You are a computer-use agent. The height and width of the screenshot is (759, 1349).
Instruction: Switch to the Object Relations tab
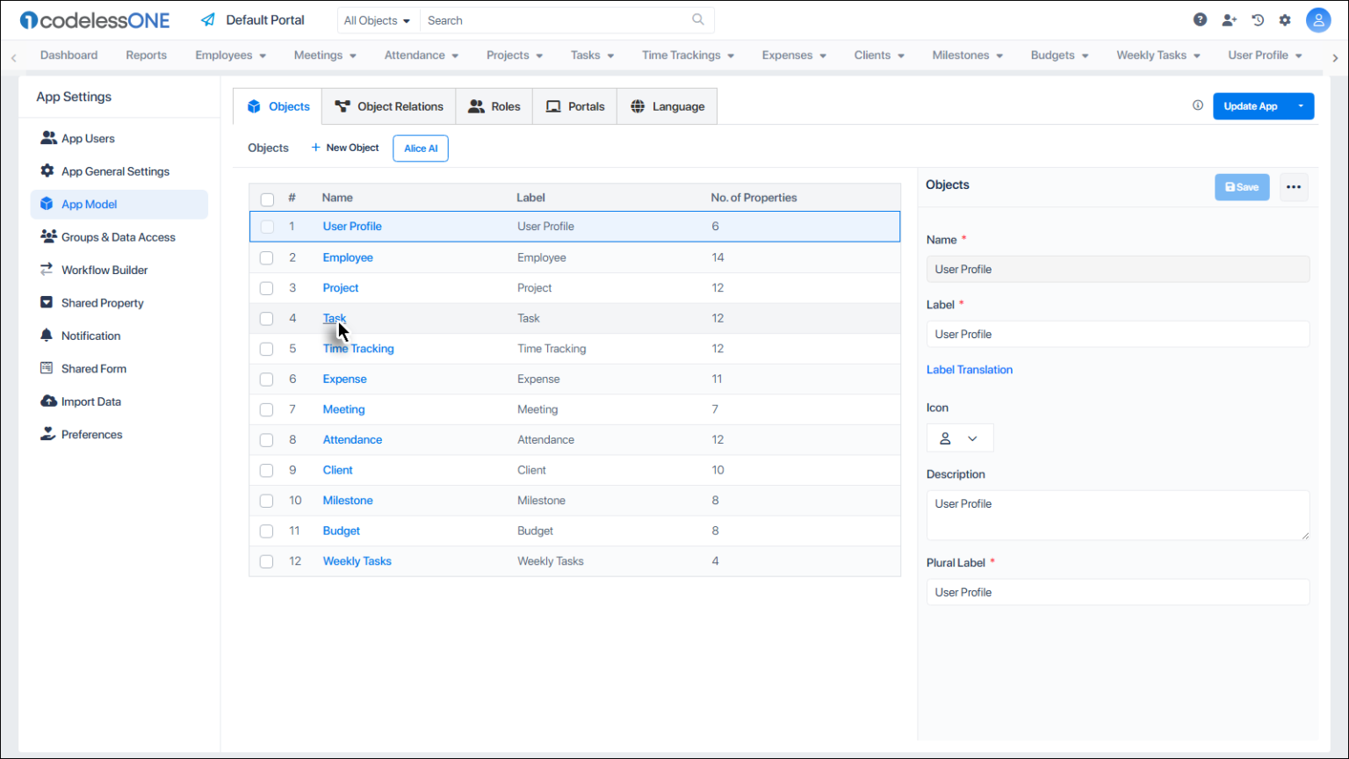389,106
